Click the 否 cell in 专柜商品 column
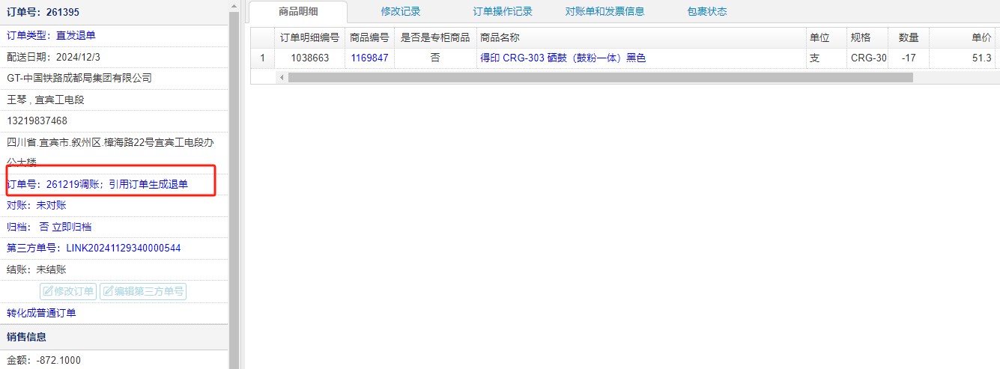The height and width of the screenshot is (369, 1000). pyautogui.click(x=435, y=58)
